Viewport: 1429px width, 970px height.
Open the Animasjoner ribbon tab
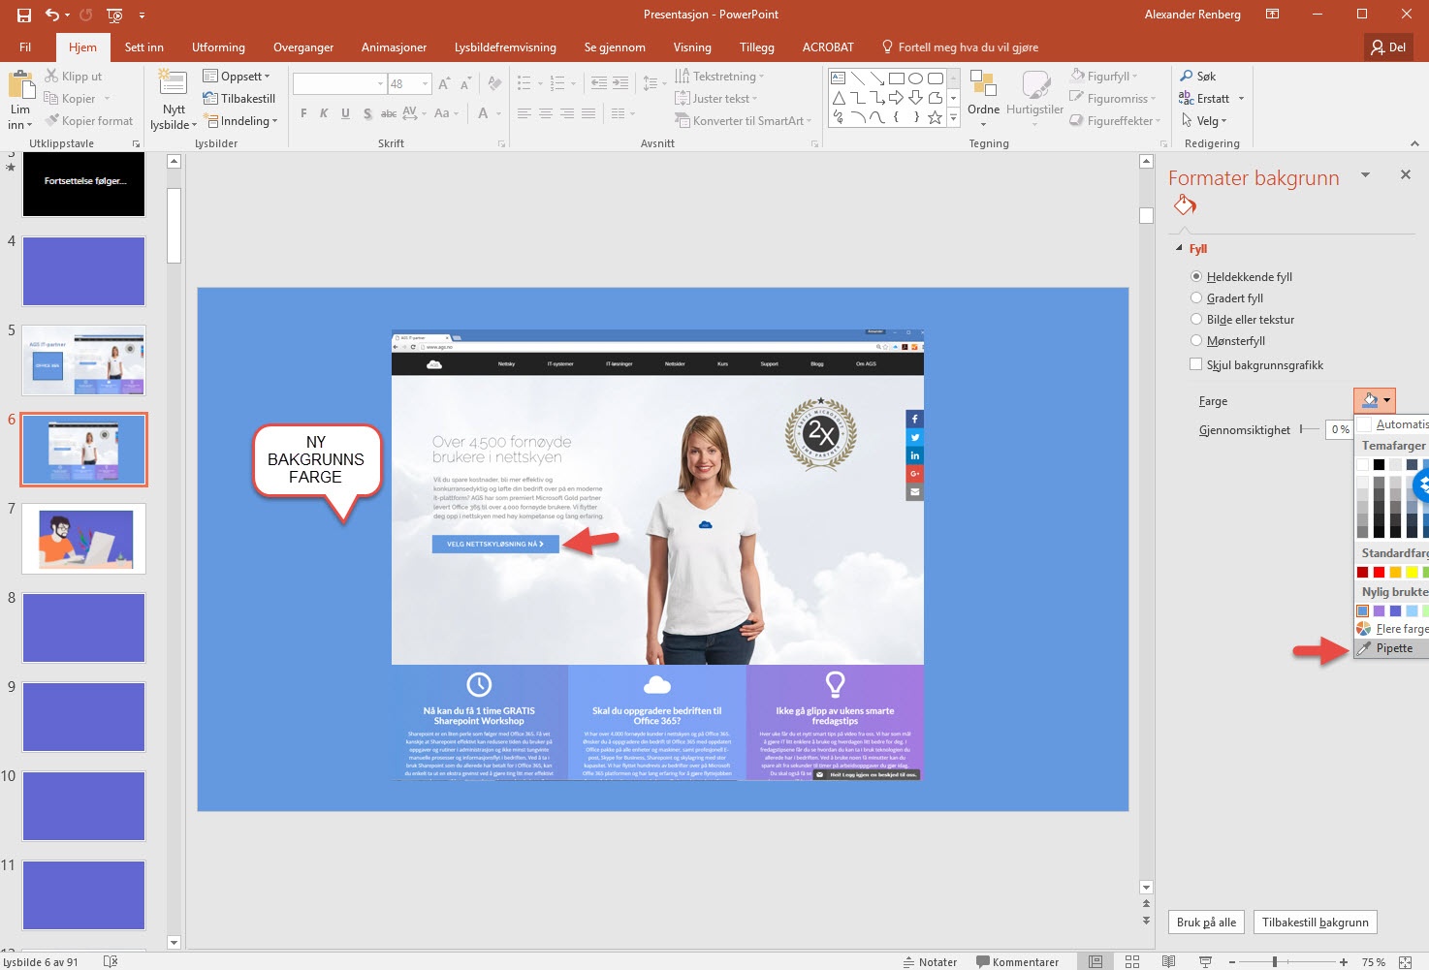(x=394, y=47)
